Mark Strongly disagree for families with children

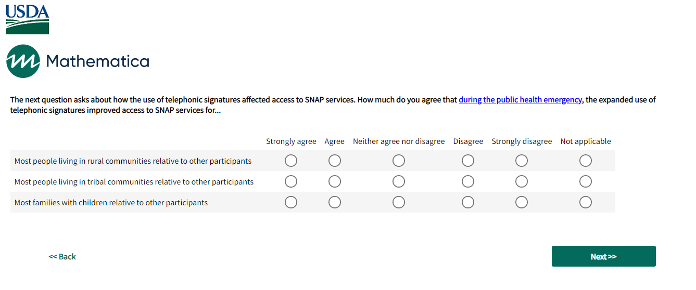pyautogui.click(x=522, y=202)
